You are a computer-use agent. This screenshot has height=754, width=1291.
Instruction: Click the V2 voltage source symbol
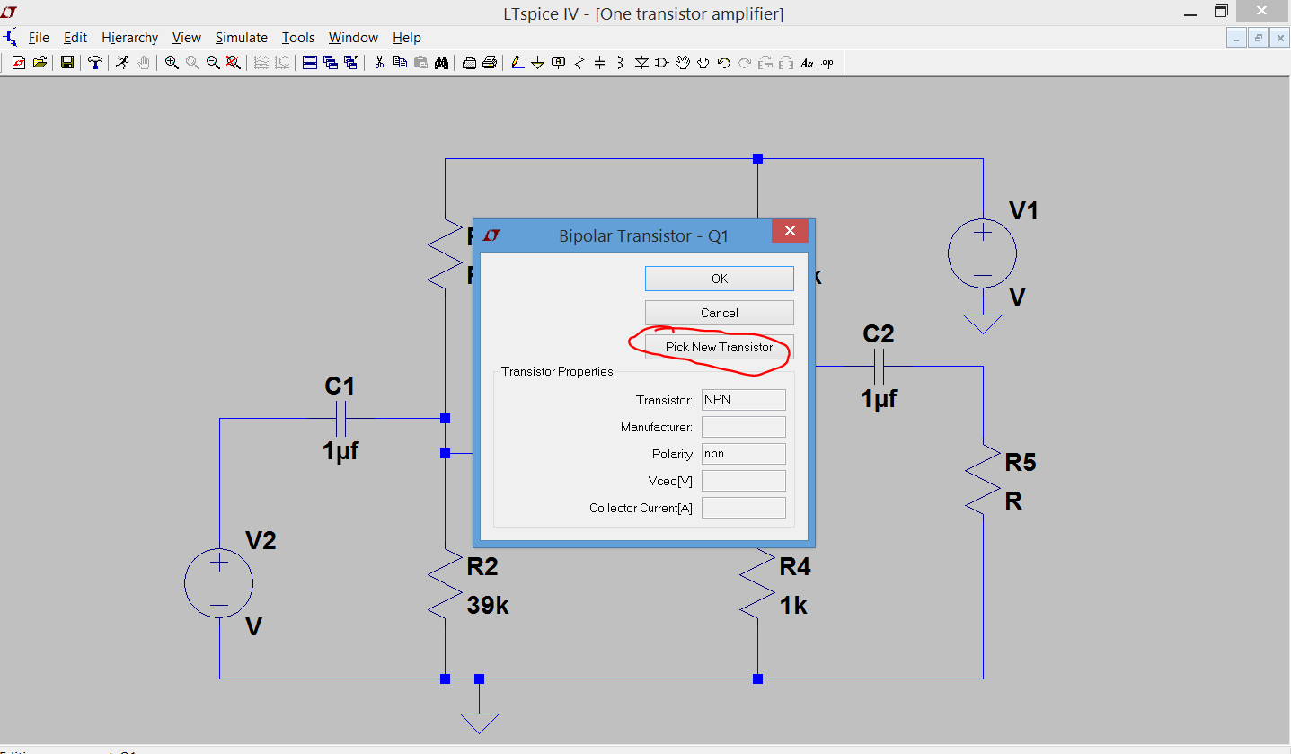219,583
